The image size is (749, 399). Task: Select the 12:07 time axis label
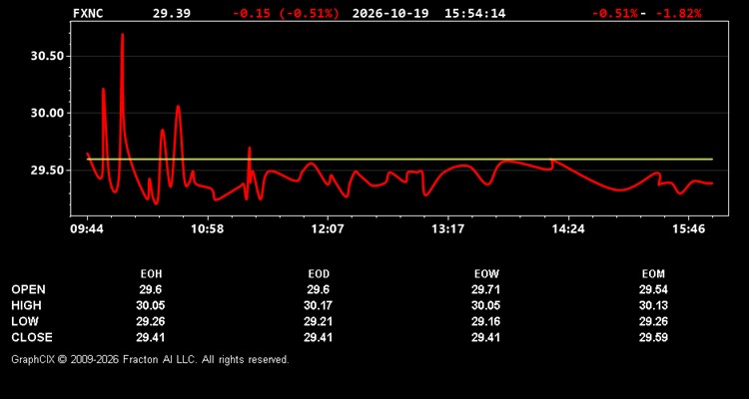(328, 229)
